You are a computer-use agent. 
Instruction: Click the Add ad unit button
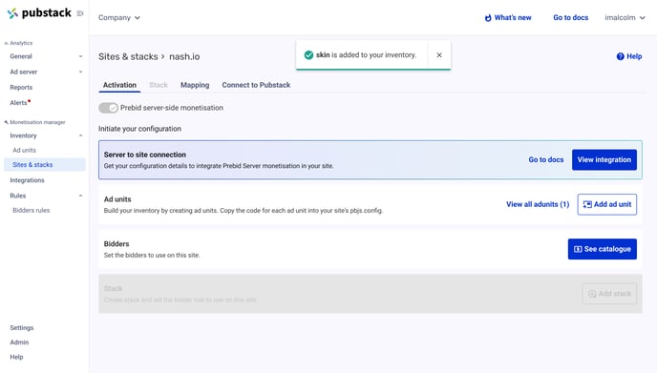point(607,204)
